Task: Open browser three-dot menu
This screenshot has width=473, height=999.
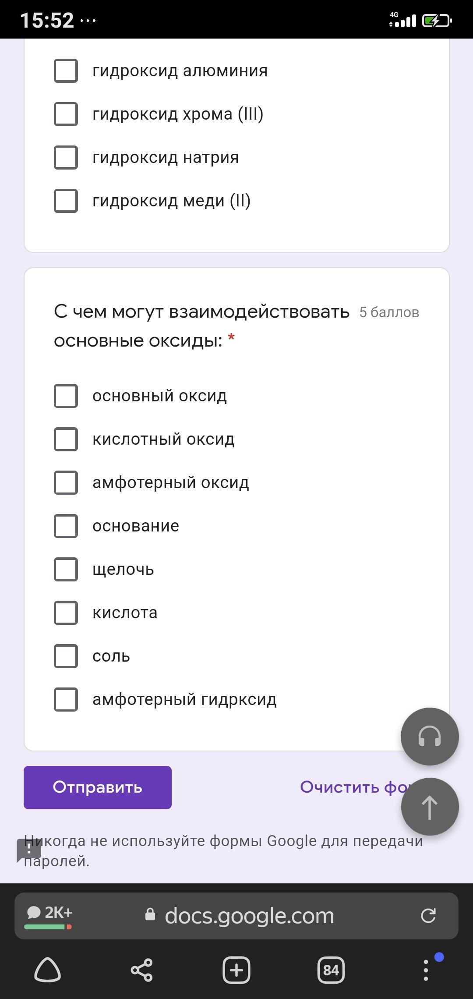Action: tap(426, 970)
